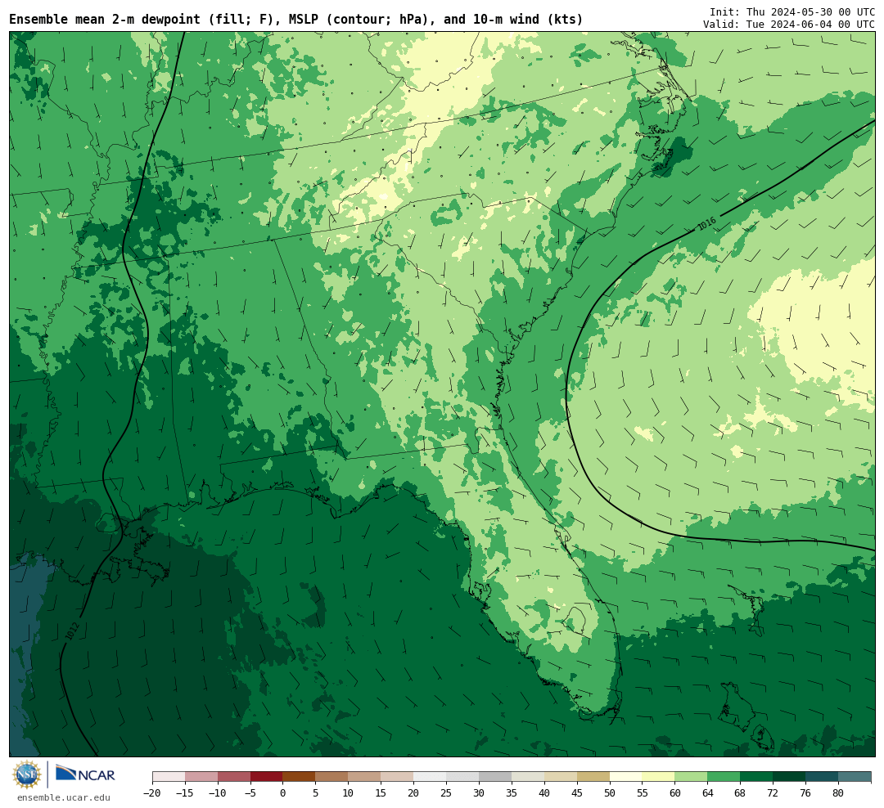Click the colorbar label 64

click(707, 793)
